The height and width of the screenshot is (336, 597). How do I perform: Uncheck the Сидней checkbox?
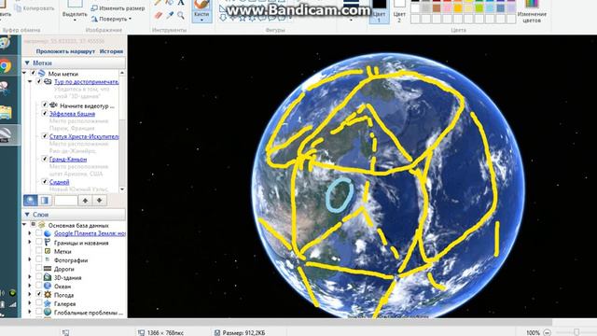point(45,182)
